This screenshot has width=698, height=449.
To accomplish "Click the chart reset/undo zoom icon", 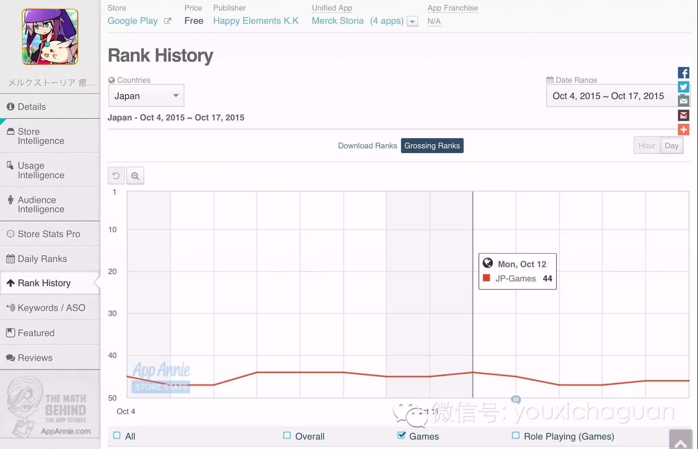I will pos(116,176).
